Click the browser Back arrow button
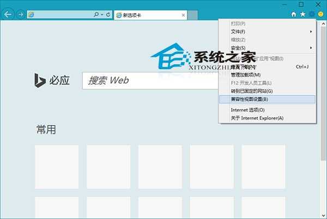 point(8,14)
